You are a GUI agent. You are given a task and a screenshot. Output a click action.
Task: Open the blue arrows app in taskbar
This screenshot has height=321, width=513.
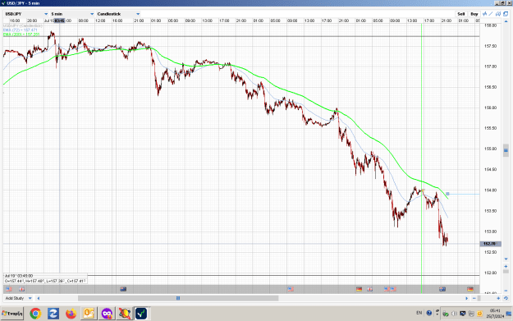(x=53, y=314)
